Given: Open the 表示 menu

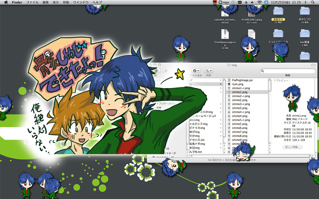Looking at the screenshot, I should [x=55, y=2].
